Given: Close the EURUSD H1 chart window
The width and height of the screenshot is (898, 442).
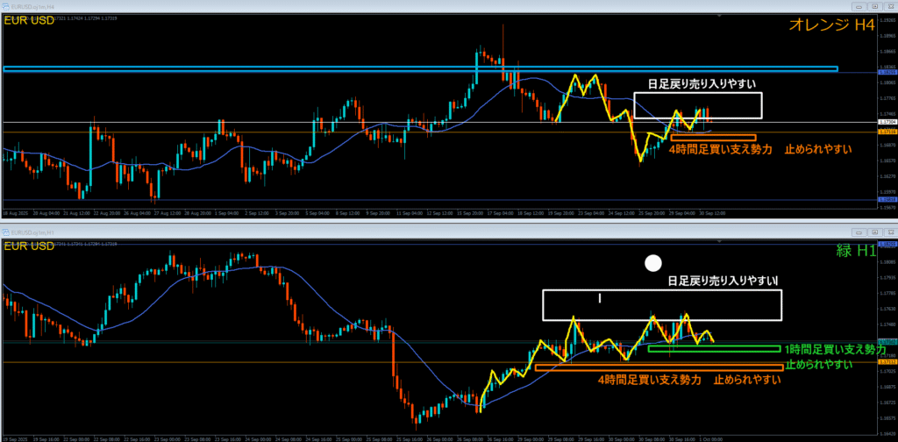Looking at the screenshot, I should point(890,232).
